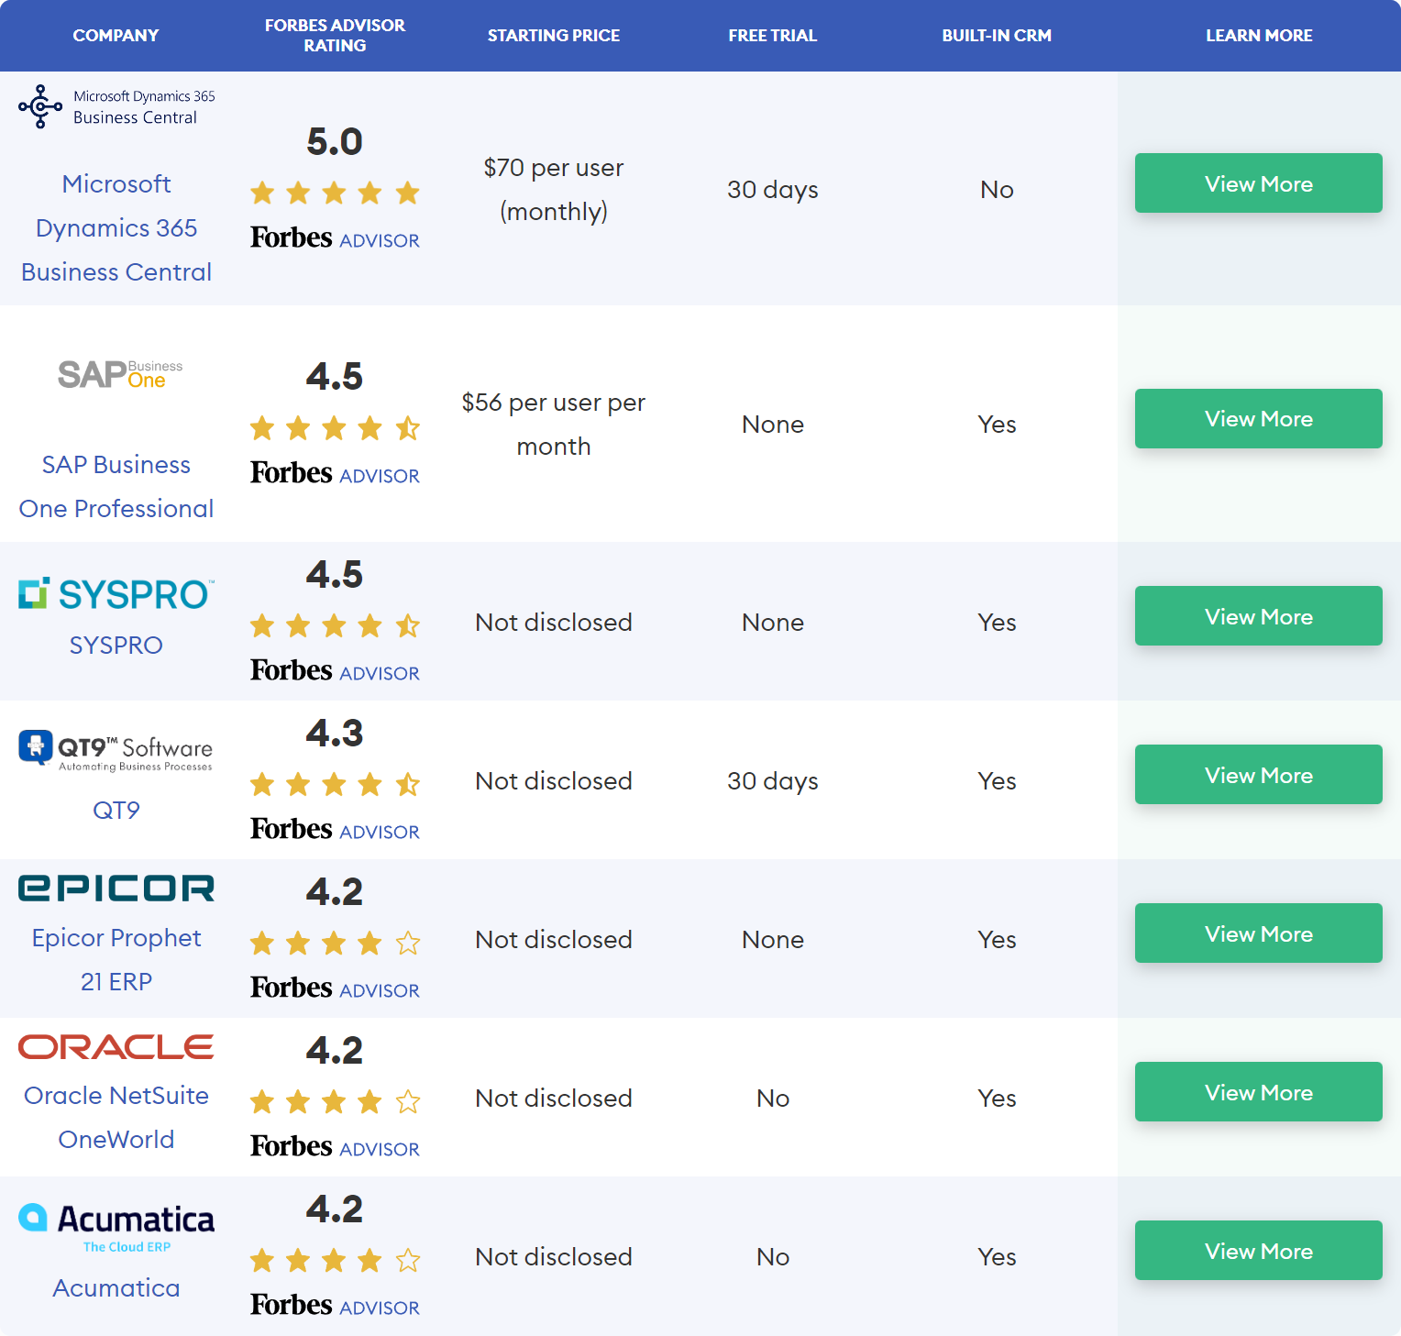Click the Microsoft Dynamics 365 Business Central logo
This screenshot has width=1401, height=1336.
116,107
